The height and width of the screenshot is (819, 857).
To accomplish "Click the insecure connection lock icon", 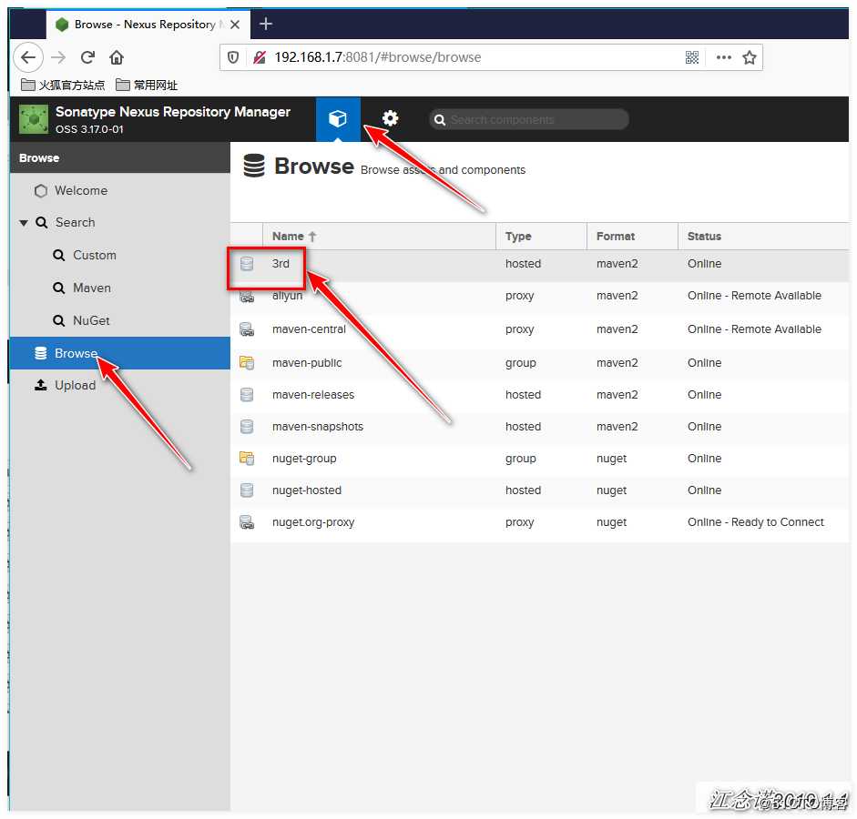I will click(260, 56).
